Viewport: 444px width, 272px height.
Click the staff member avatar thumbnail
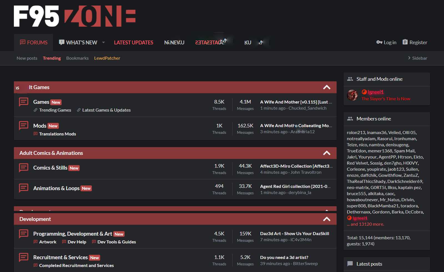coord(352,95)
